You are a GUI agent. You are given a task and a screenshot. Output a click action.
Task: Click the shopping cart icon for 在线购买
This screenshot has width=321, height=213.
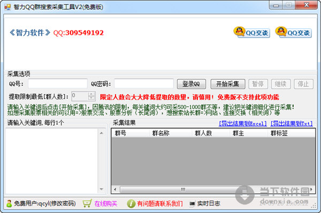87,203
